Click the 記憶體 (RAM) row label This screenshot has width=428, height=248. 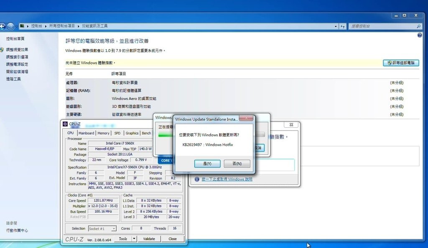click(x=78, y=91)
